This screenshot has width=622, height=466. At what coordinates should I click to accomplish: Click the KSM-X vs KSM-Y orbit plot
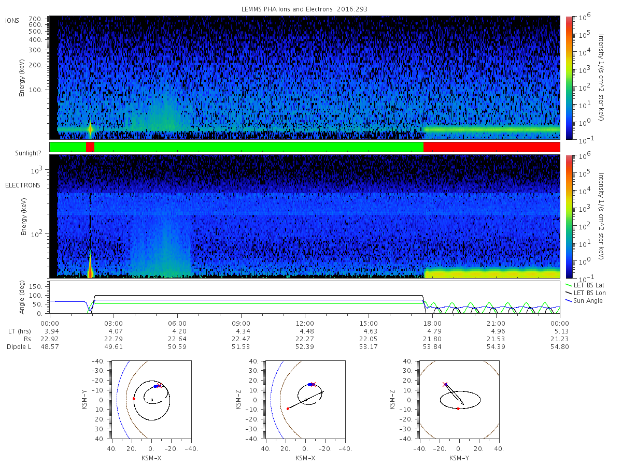(x=150, y=400)
